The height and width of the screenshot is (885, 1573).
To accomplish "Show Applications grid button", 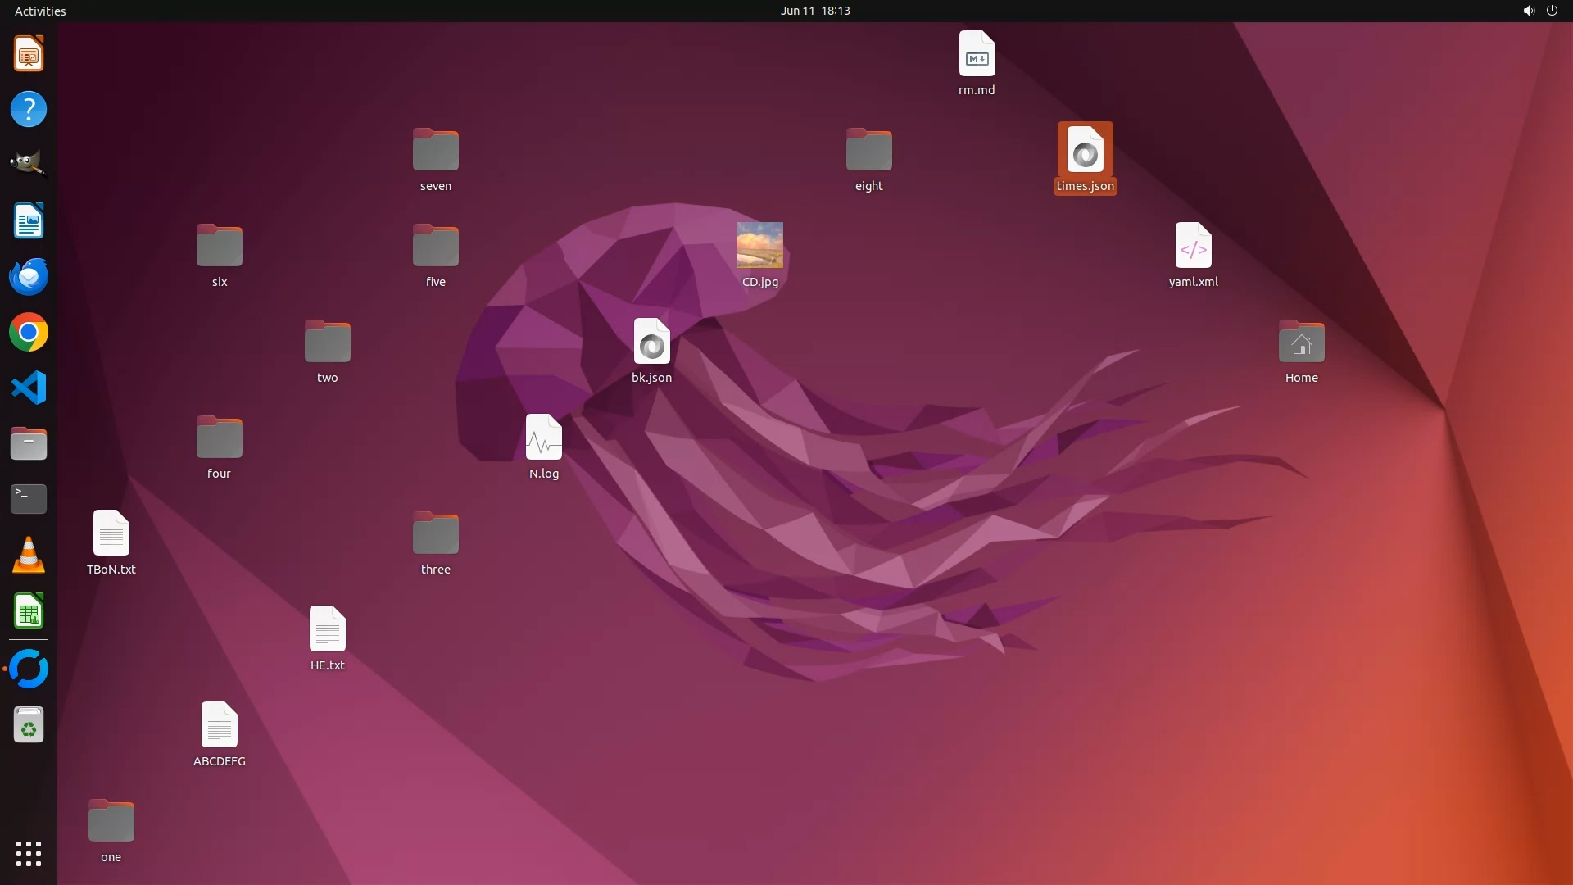I will [29, 854].
